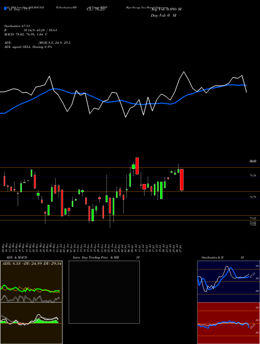
Task: Open the empty Intra Day Trading chart box
Action: click(x=104, y=292)
